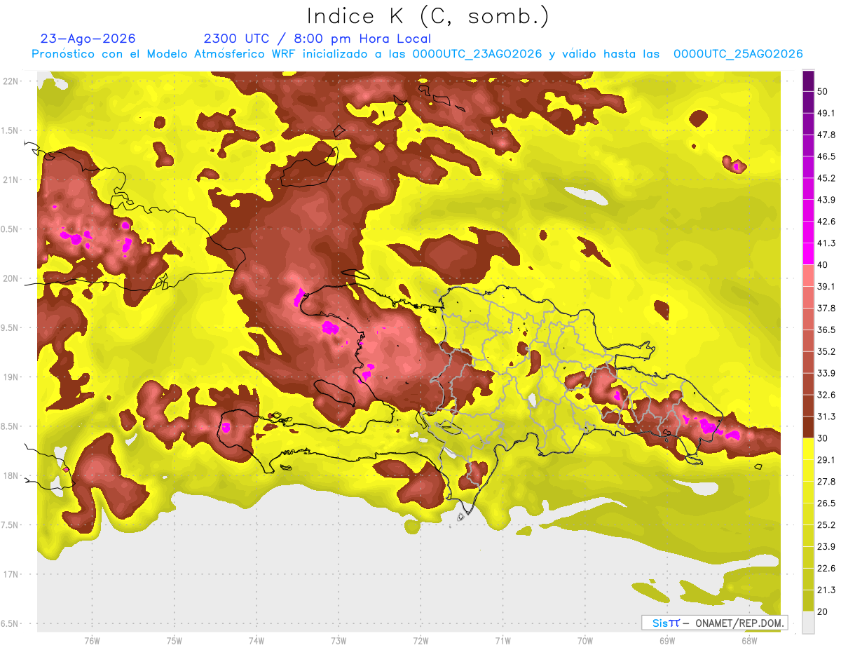Click the validity stamp "0000UTC_25AGO2026"
Image resolution: width=841 pixels, height=650 pixels.
click(x=738, y=54)
